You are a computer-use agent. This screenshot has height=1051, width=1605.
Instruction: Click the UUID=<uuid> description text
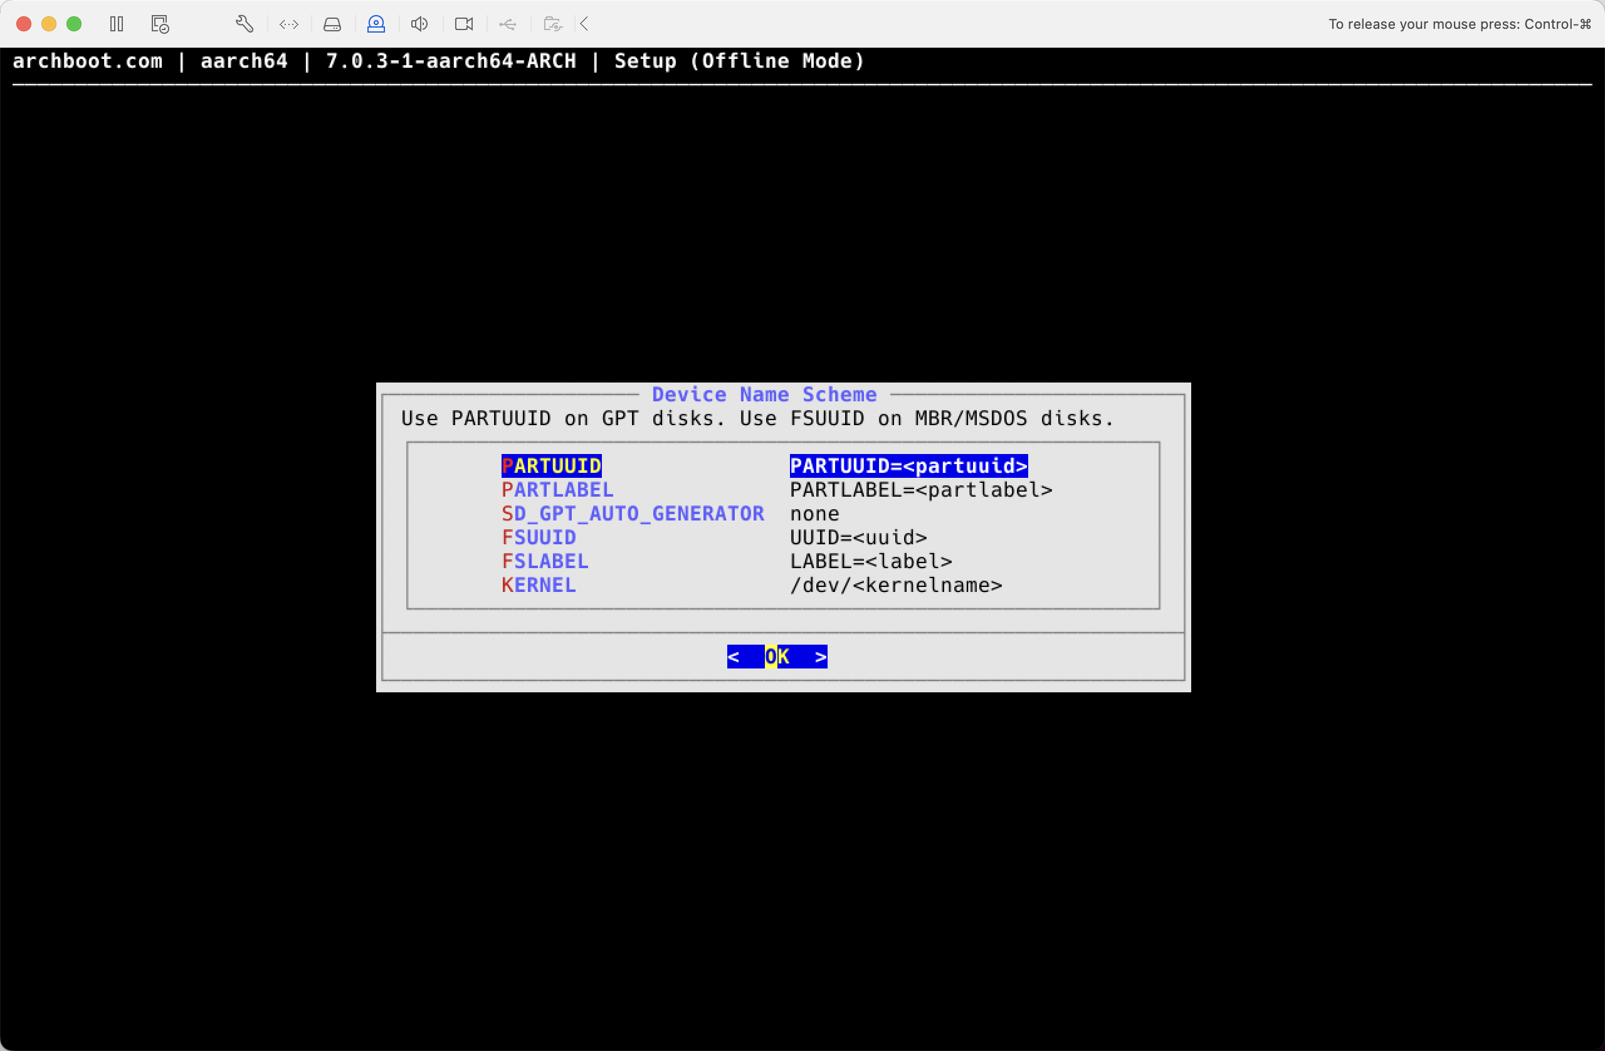(858, 537)
